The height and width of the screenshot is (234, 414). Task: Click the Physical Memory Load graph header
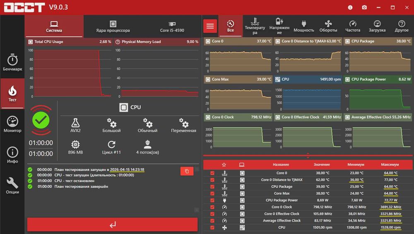157,42
